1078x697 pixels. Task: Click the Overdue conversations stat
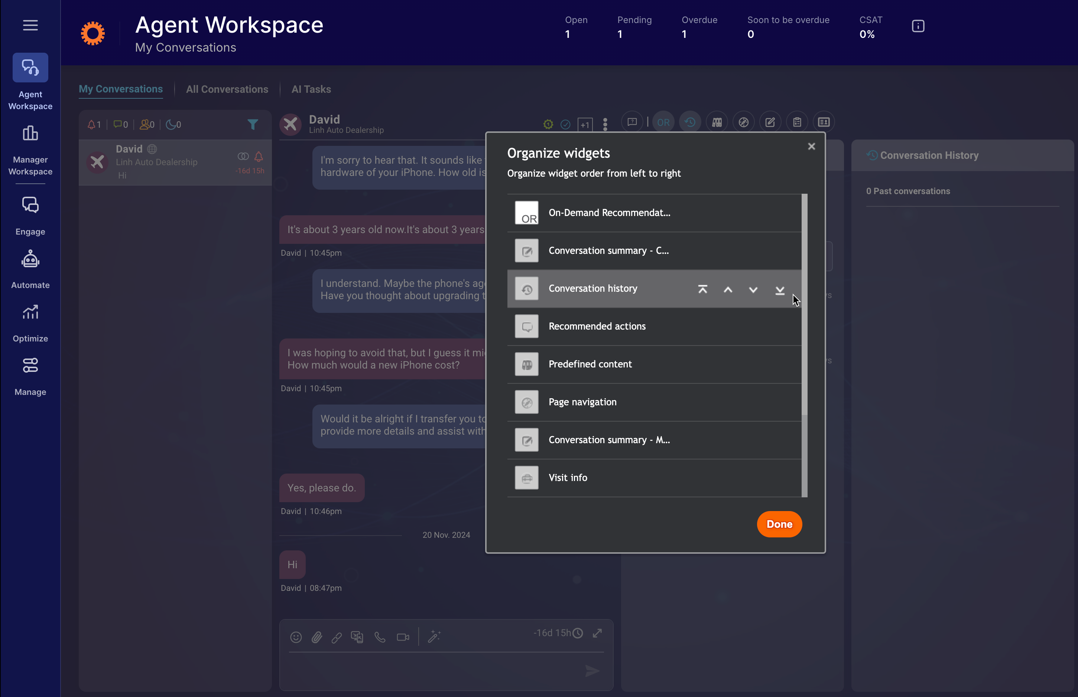point(699,27)
